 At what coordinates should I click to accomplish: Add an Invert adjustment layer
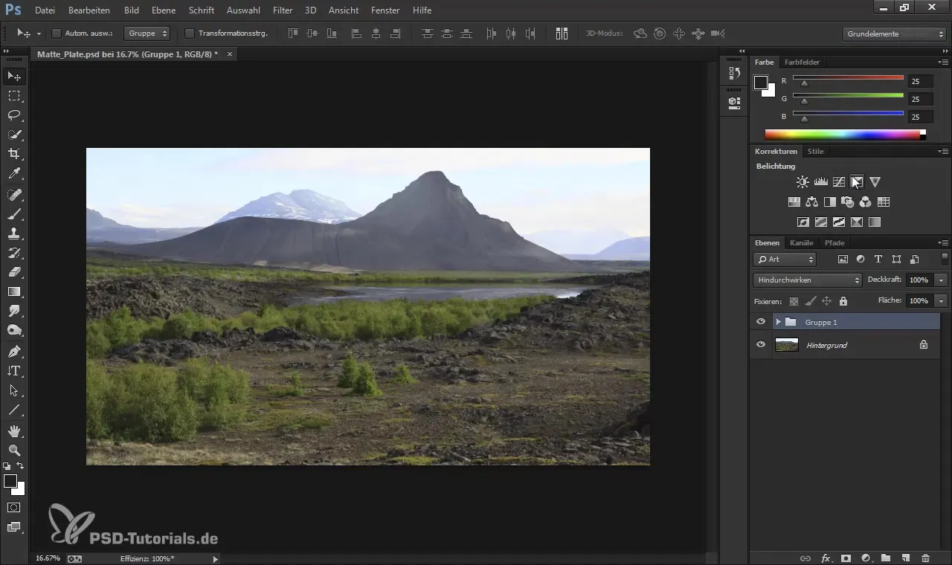(803, 222)
